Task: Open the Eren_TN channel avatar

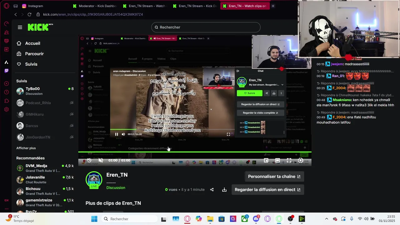Action: (x=94, y=180)
